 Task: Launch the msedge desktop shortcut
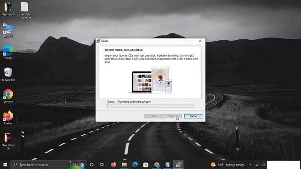[x=8, y=52]
